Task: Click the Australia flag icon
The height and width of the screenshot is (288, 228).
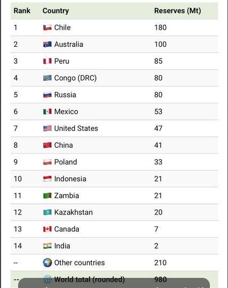Action: click(x=47, y=44)
